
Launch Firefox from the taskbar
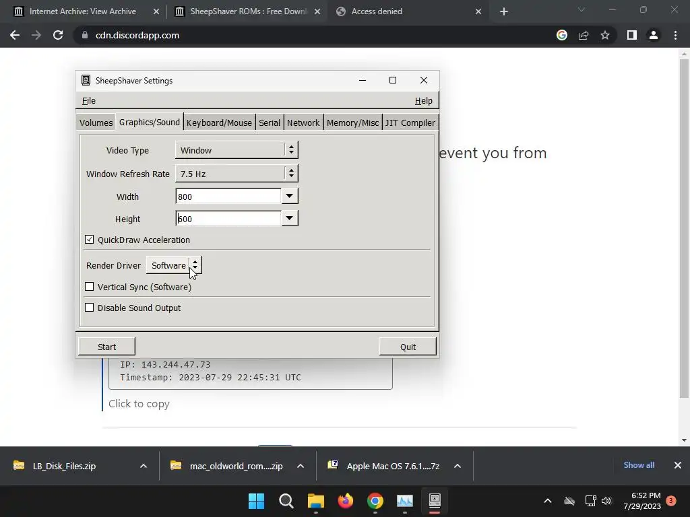point(346,501)
